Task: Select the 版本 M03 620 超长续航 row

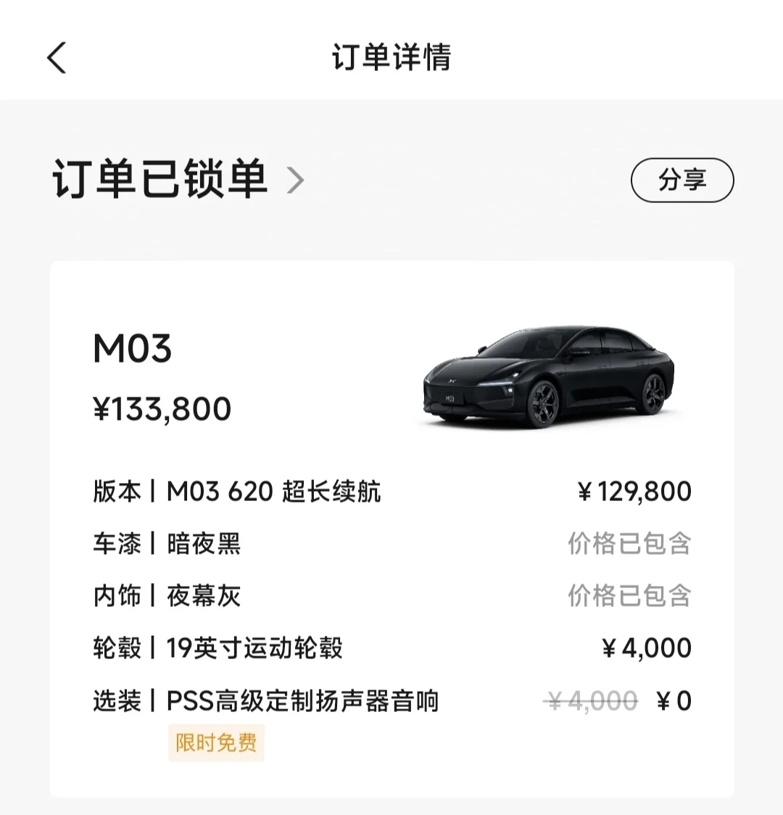Action: click(392, 491)
